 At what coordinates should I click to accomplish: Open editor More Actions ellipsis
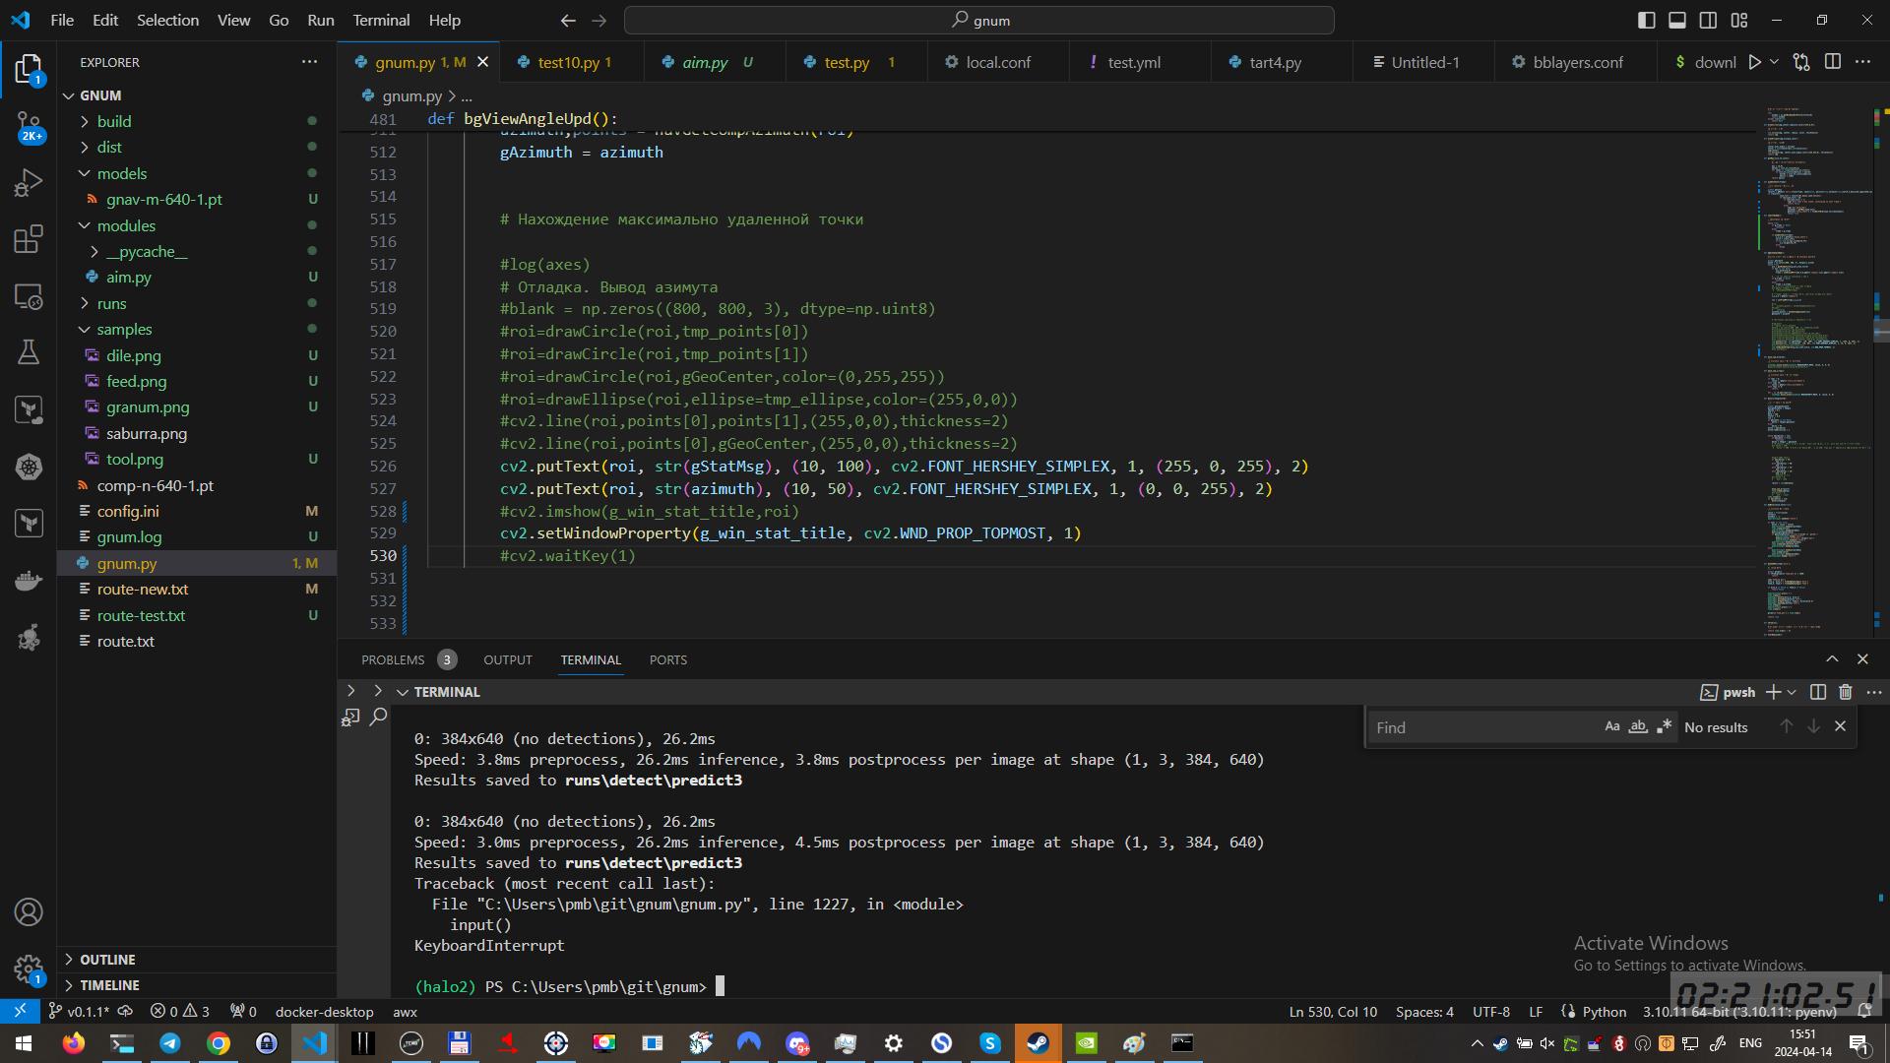[x=1862, y=62]
